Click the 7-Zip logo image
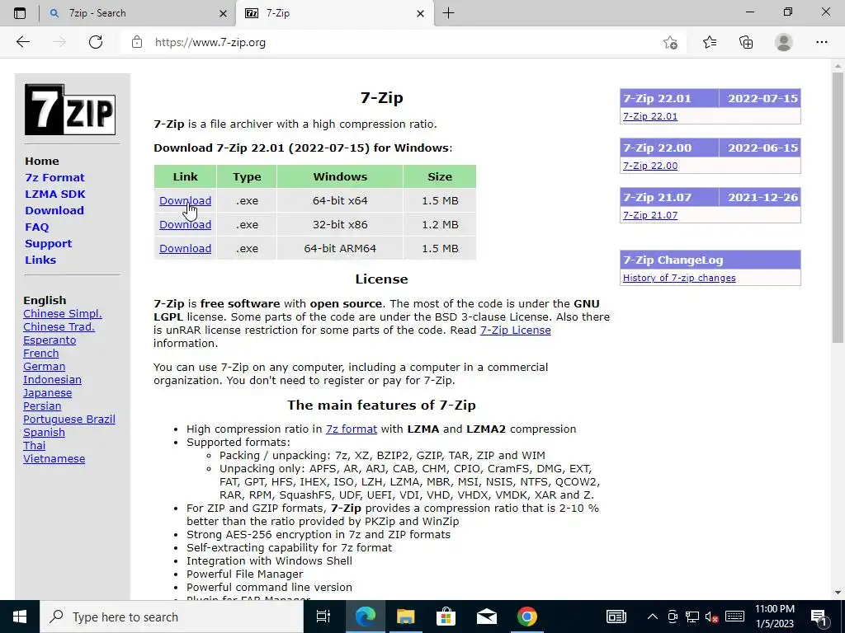 coord(70,110)
